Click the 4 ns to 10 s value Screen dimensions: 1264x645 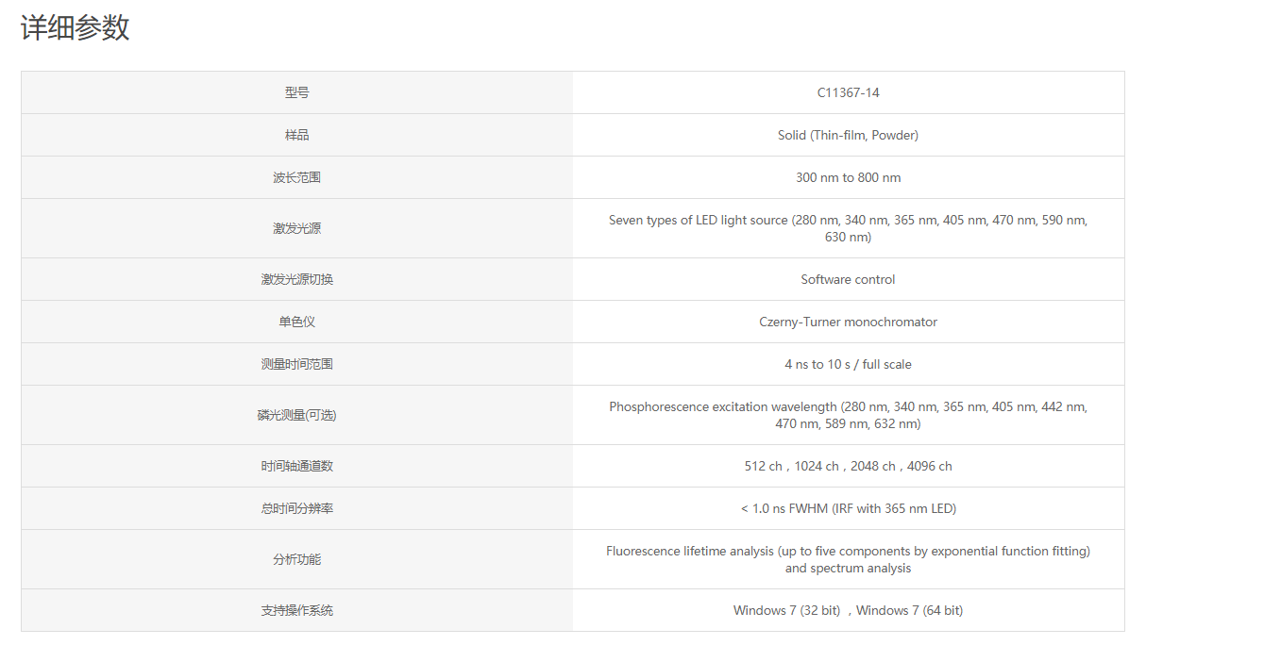(848, 364)
